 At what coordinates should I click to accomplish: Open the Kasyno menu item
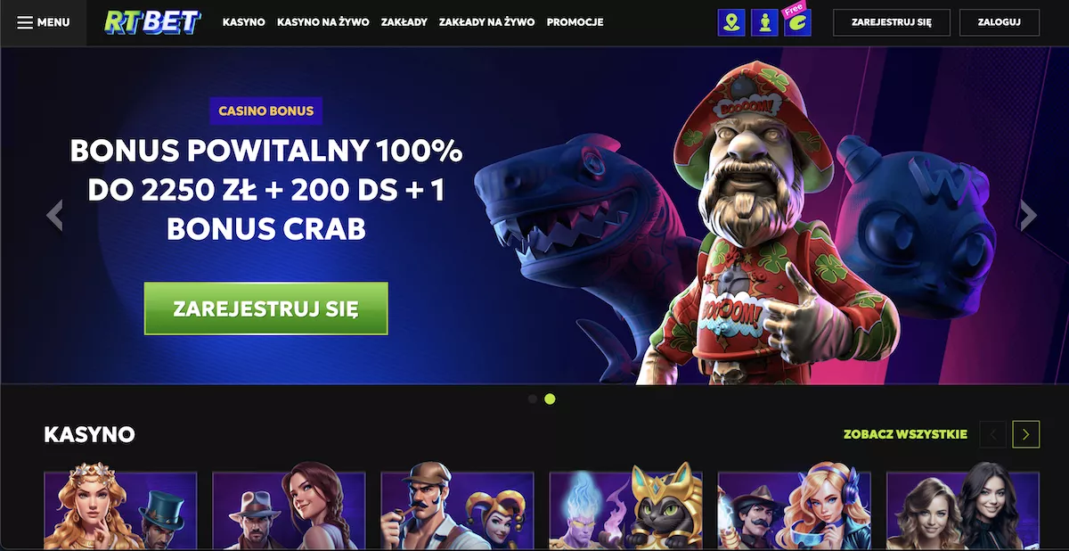[244, 22]
